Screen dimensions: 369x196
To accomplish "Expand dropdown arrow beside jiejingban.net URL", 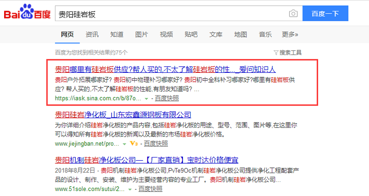I will [x=124, y=144].
